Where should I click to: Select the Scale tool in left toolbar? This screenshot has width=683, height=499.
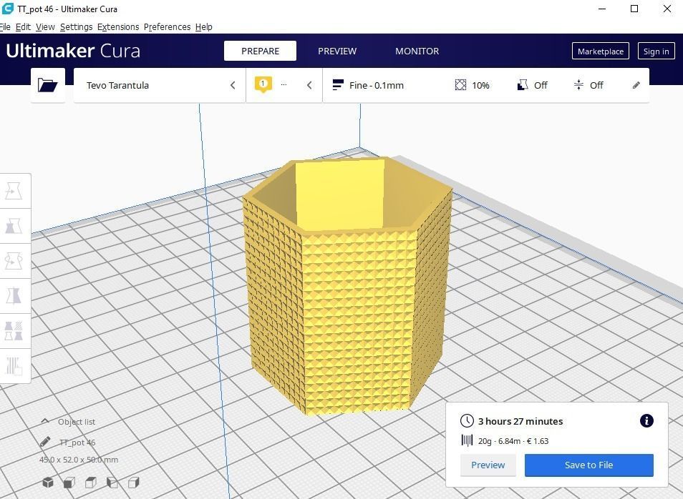[x=14, y=226]
